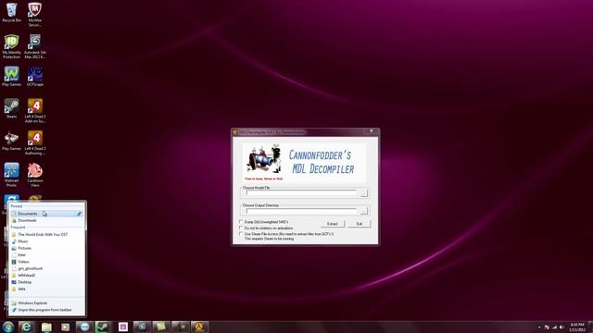593x333 pixels.
Task: Click the Choose Model File text field
Action: pyautogui.click(x=301, y=193)
